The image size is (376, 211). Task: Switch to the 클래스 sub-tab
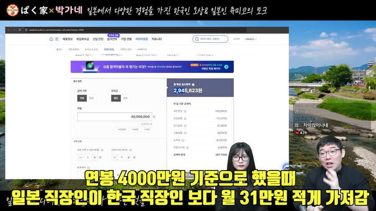point(59,50)
